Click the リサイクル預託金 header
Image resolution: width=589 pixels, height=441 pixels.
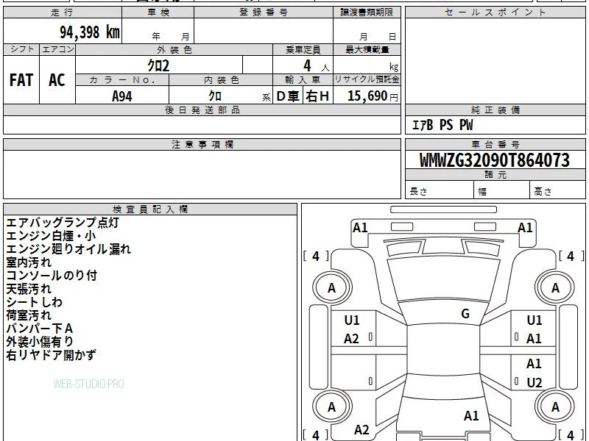coord(367,79)
